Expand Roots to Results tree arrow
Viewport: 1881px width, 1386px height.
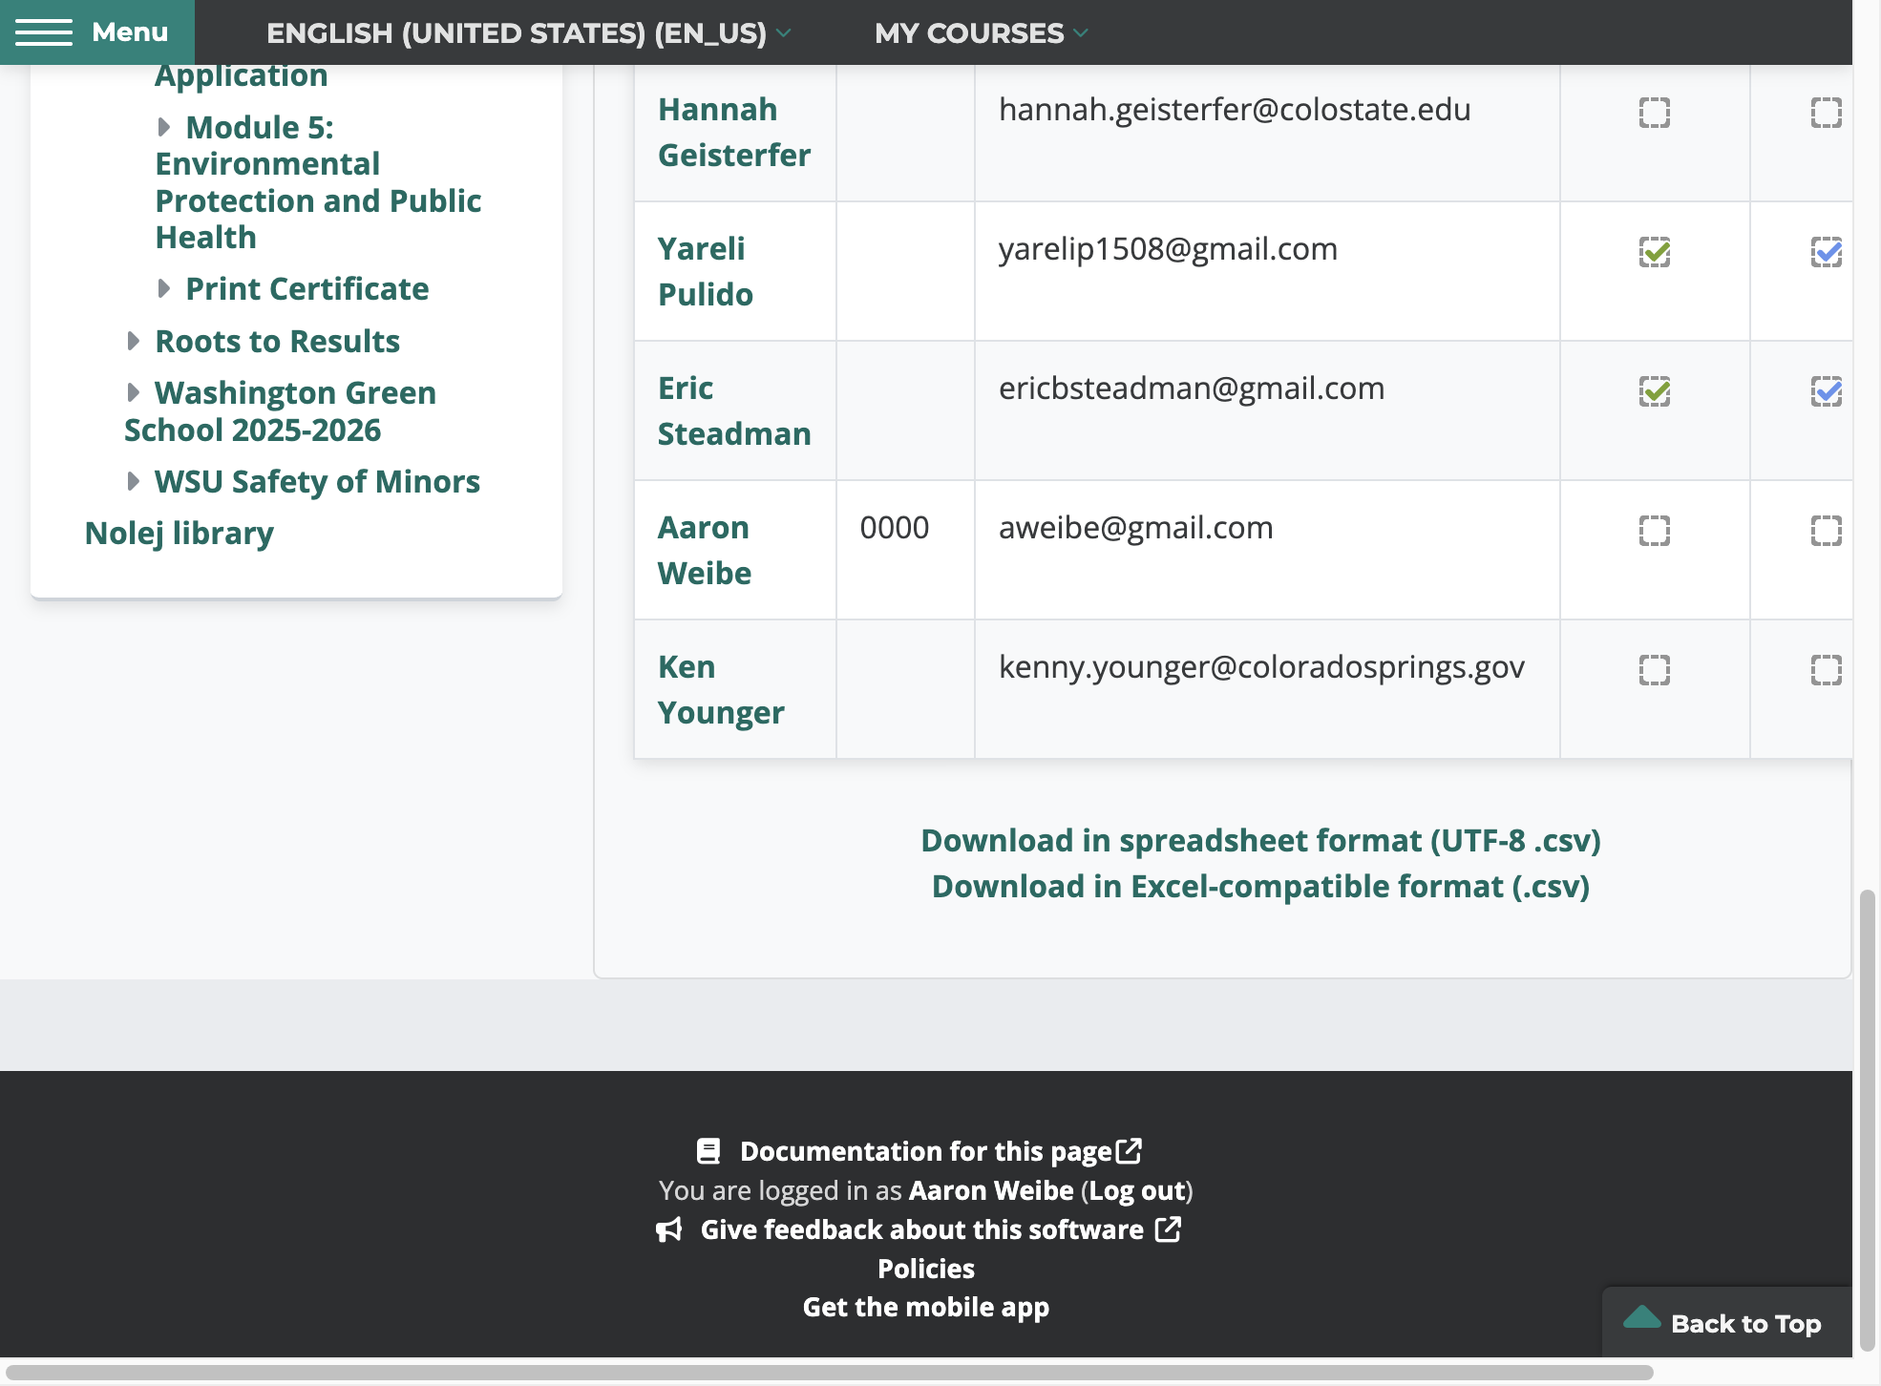point(134,341)
